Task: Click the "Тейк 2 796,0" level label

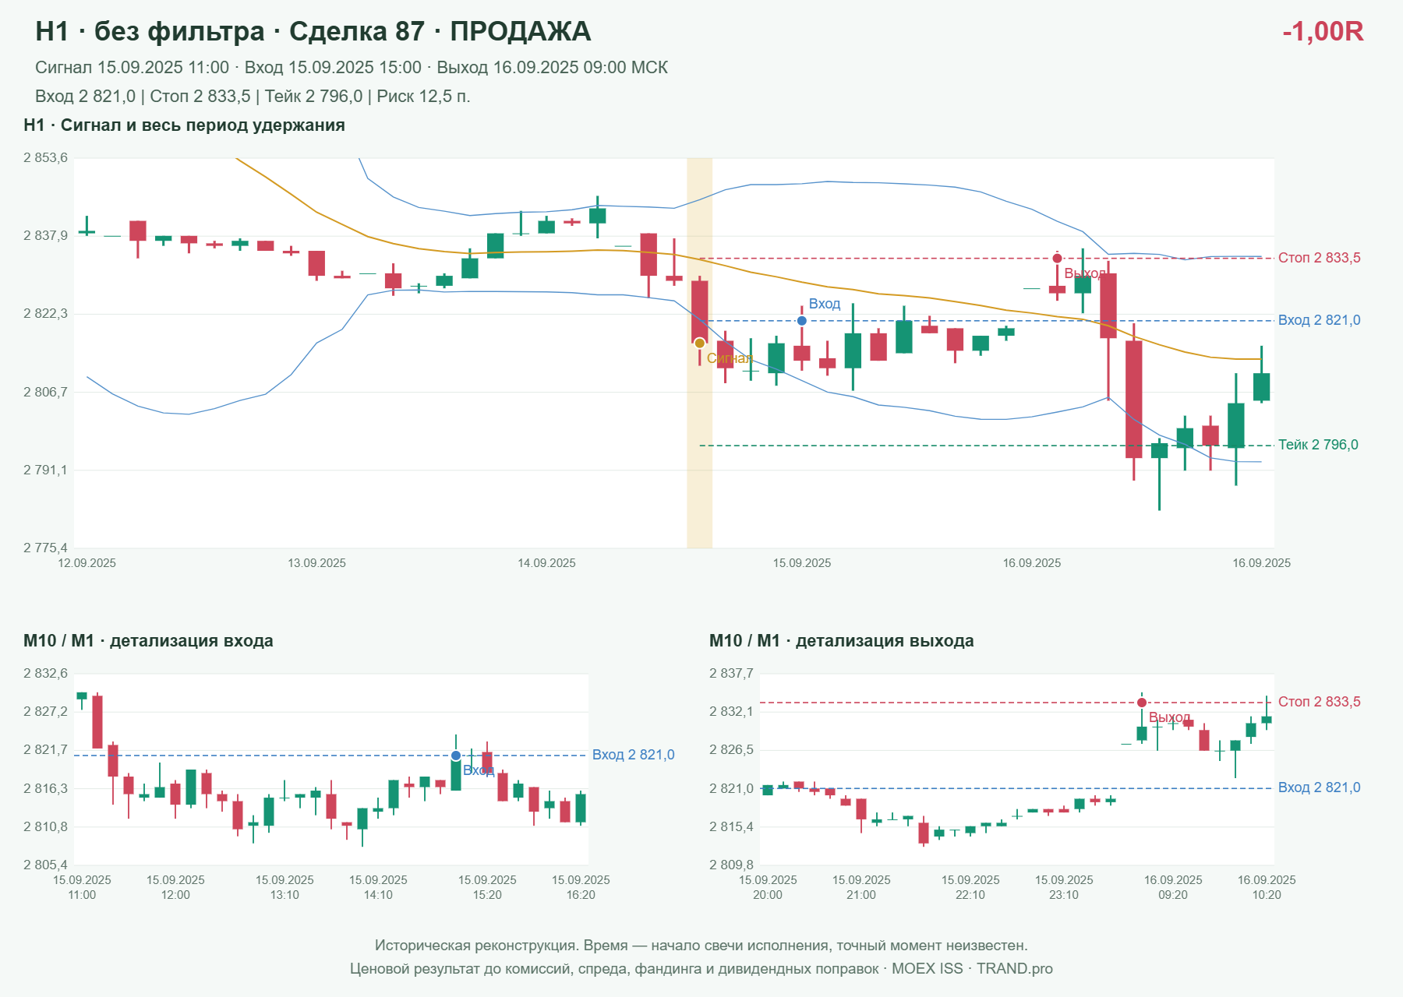Action: point(1318,445)
